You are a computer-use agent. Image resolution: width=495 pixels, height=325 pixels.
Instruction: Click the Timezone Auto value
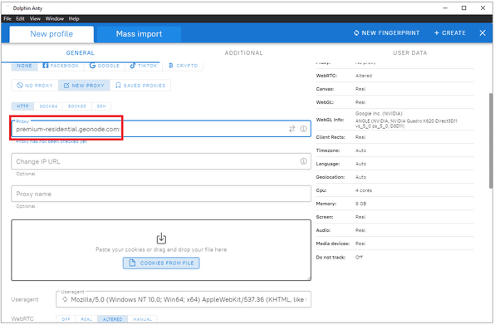360,150
